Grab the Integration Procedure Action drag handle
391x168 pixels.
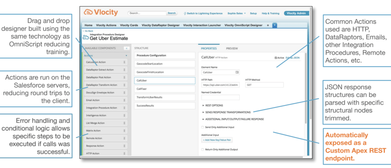click(x=124, y=108)
